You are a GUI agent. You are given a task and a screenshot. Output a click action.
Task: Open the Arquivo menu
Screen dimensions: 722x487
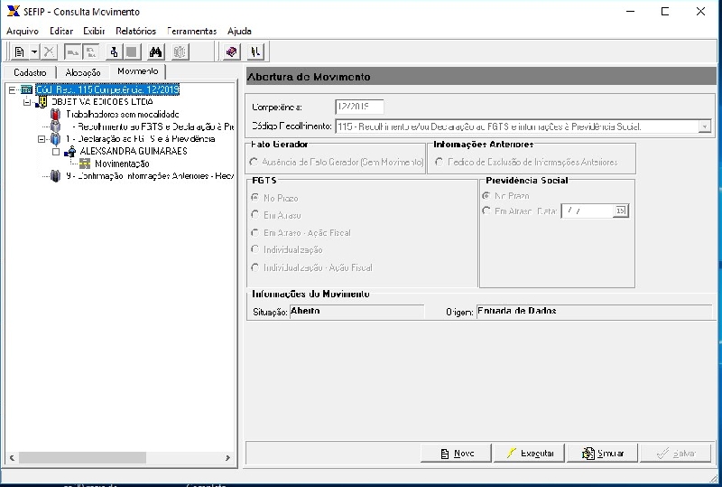click(x=23, y=31)
